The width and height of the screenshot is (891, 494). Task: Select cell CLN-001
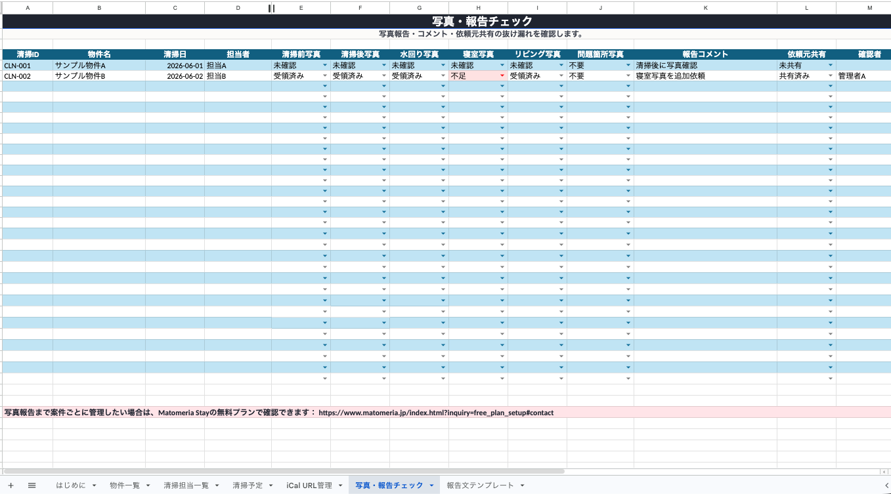point(28,66)
